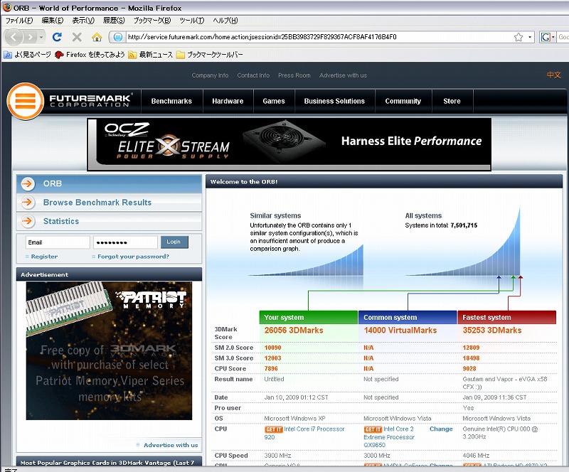Follow Advertise with us link below the ad
569x472 pixels.
171,445
